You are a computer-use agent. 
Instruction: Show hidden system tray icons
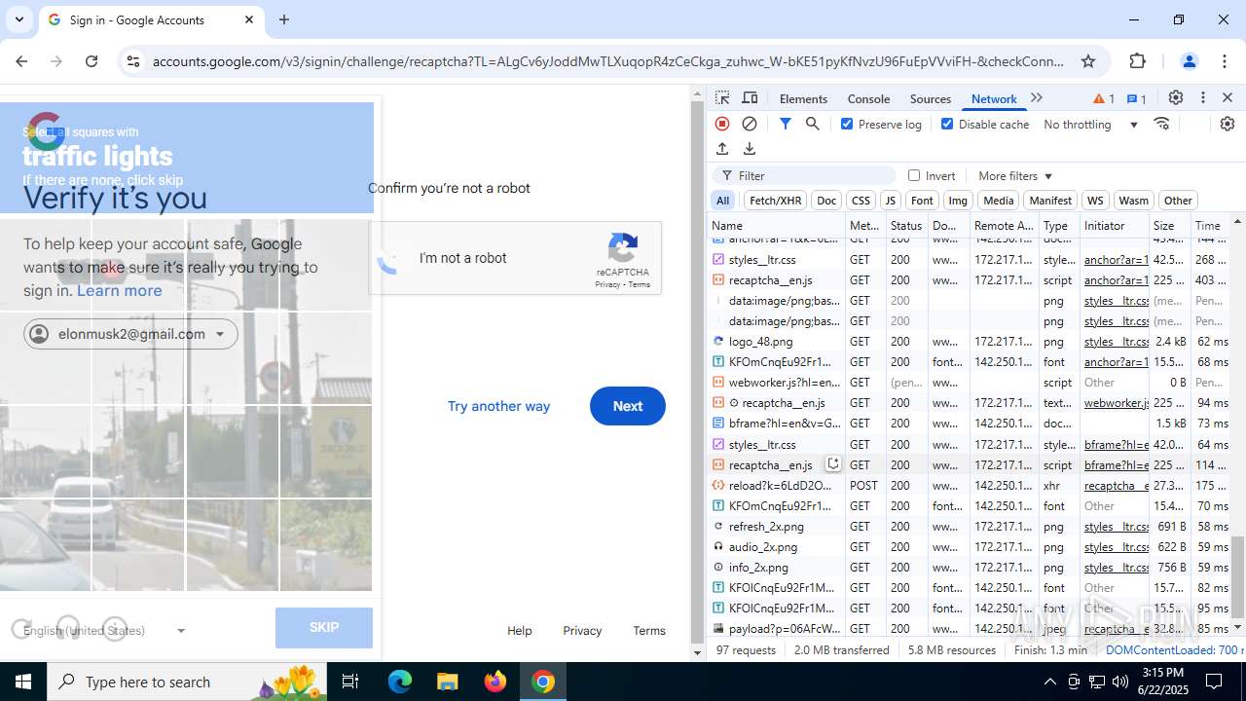1049,682
